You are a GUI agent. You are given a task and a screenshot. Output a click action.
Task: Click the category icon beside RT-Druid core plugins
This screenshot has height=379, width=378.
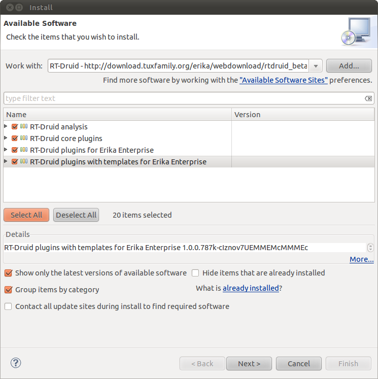coord(24,138)
